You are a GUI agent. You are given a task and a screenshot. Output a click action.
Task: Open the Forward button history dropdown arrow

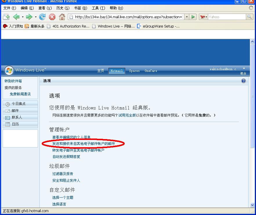[x=36, y=17]
